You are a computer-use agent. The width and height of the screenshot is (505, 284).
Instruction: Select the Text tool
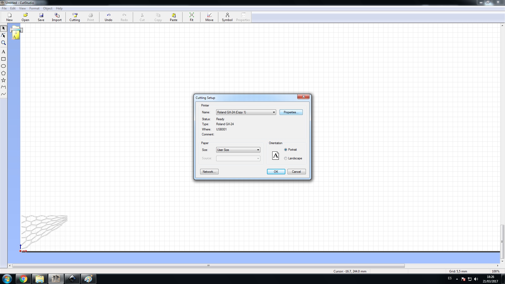(3, 52)
